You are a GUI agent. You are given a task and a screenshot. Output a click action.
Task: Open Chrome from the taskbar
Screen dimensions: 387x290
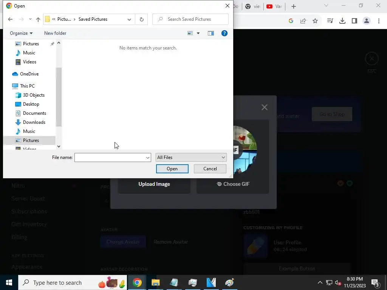click(x=137, y=282)
